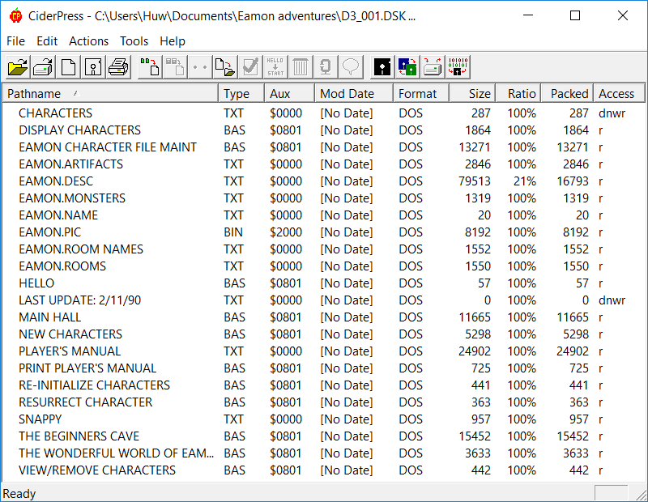Select the EAMON.PIC file entry
648x502 pixels.
[x=50, y=232]
